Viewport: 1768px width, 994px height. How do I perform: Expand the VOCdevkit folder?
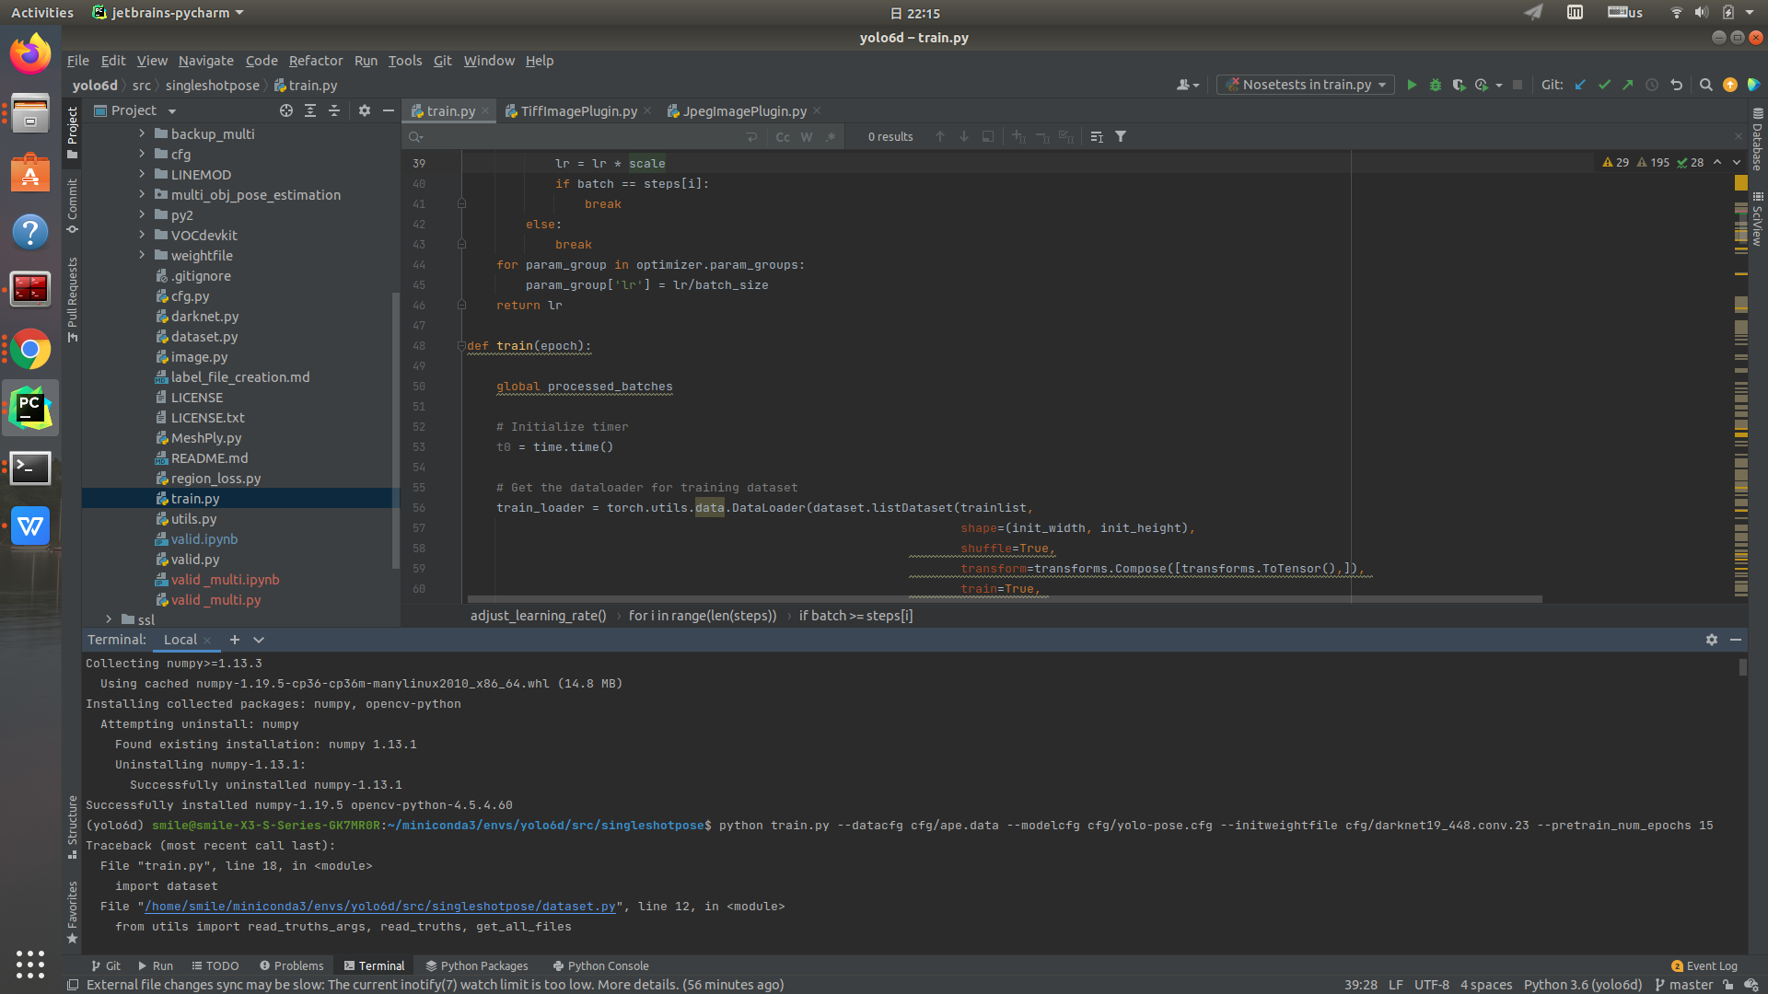[142, 235]
